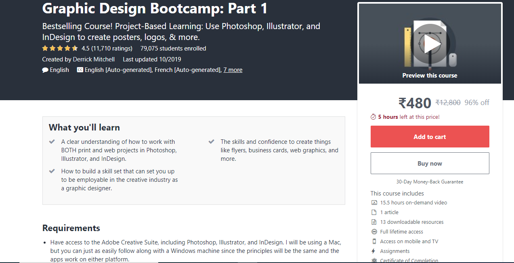The height and width of the screenshot is (263, 514).
Task: Click the '96% off' discount text
Action: point(477,103)
